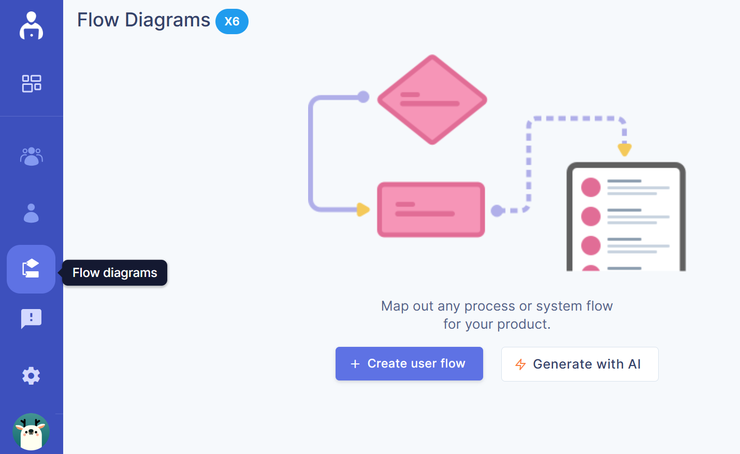740x454 pixels.
Task: Open the feedback speech-bubble icon
Action: 31,318
